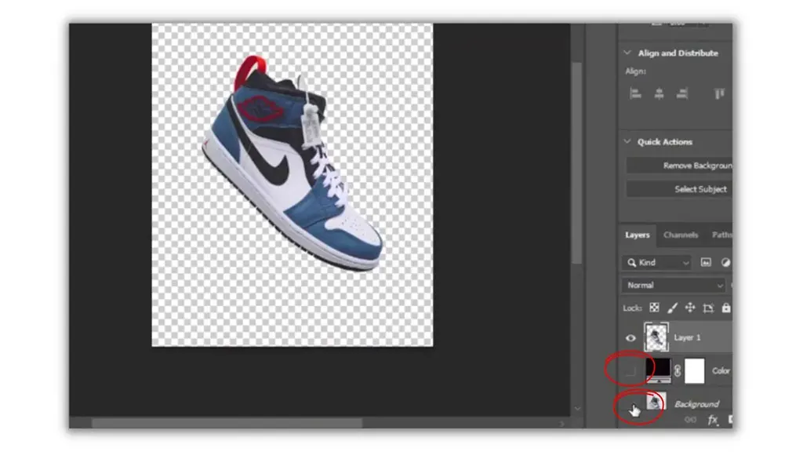Click the vertical canvas scrollbar
The image size is (803, 452).
(577, 163)
